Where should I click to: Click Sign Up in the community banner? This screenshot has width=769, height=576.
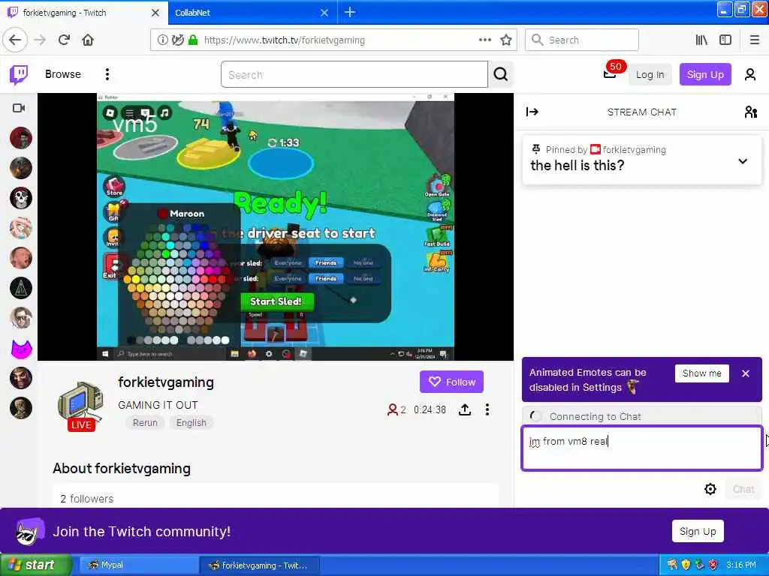click(x=698, y=532)
